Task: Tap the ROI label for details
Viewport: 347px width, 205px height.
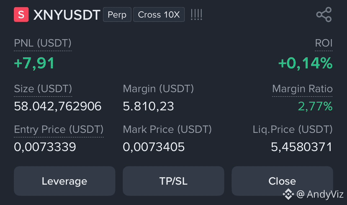Action: point(324,43)
